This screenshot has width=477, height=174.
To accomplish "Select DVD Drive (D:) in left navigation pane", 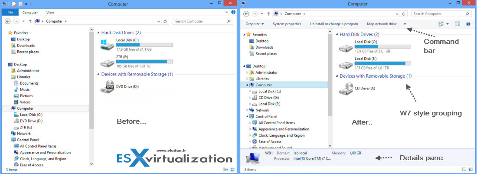I will click(x=29, y=121).
